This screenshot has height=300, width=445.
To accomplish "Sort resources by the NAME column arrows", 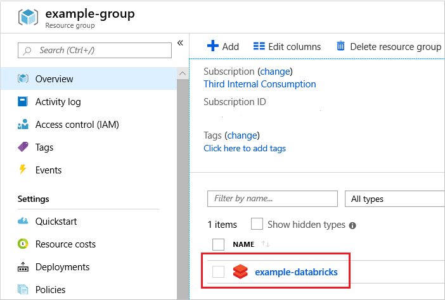I will (x=267, y=244).
